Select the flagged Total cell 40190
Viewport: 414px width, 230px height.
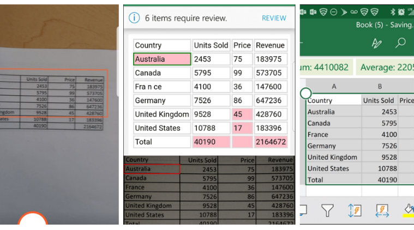coord(211,142)
